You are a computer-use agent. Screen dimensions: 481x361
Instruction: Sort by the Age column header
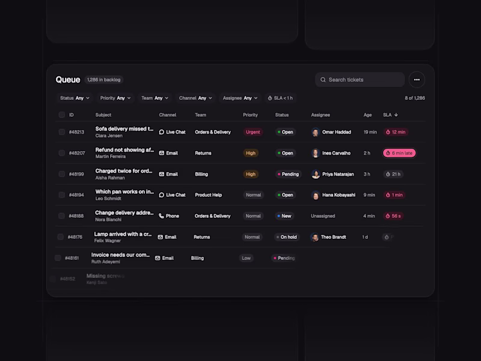tap(367, 115)
